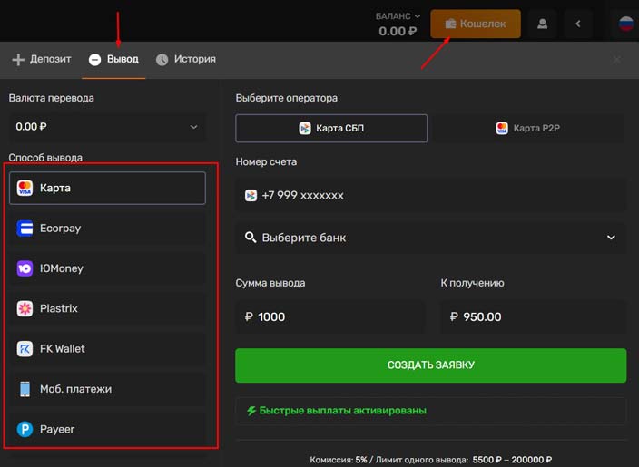Click the back arrow icon in header
639x467 pixels.
(578, 24)
